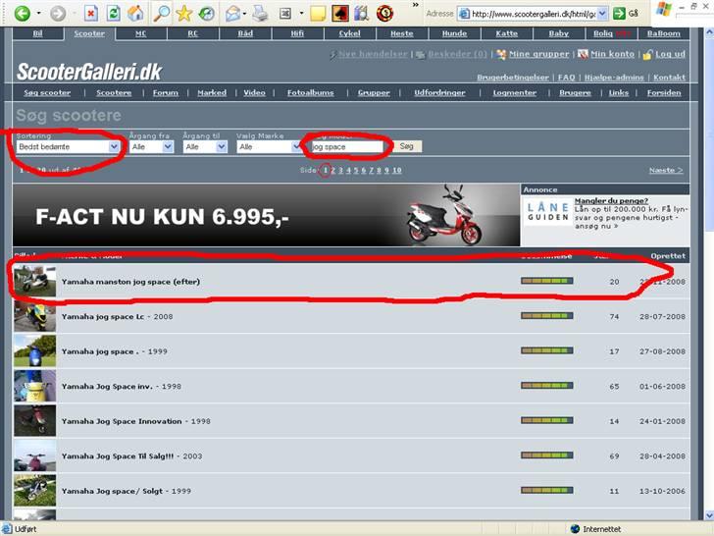Refresh the current page
This screenshot has width=714, height=536.
point(113,13)
